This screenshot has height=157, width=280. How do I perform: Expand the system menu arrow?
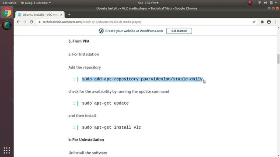tap(276, 3)
